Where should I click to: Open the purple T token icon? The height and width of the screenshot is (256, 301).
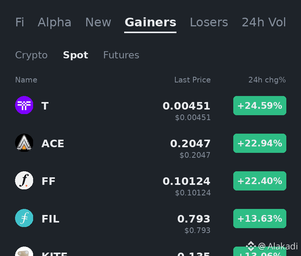pyautogui.click(x=24, y=105)
